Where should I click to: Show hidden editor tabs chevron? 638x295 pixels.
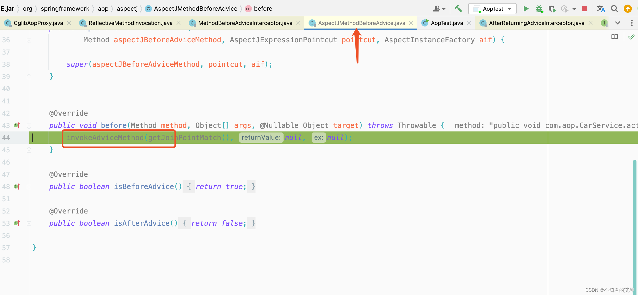pos(617,23)
